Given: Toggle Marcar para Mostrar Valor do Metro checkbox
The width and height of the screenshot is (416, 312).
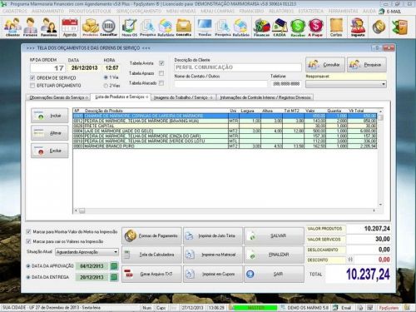Looking at the screenshot, I should coord(28,231).
